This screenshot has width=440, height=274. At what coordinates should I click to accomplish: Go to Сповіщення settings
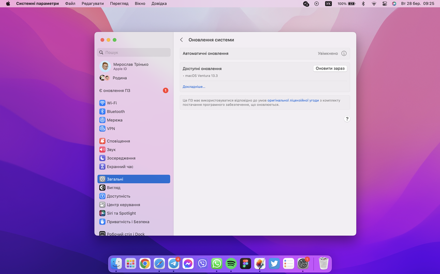tap(118, 141)
